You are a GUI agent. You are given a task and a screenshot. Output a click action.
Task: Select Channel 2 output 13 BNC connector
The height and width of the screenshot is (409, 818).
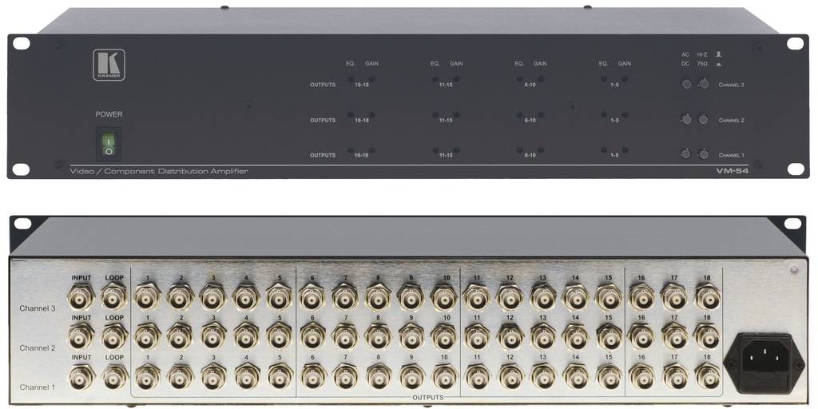click(543, 336)
